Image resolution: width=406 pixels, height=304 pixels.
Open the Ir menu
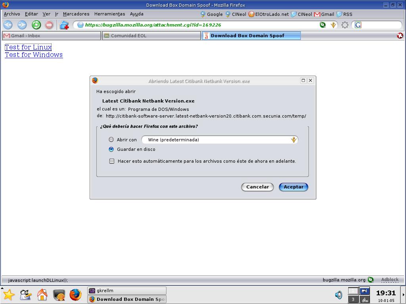click(56, 14)
